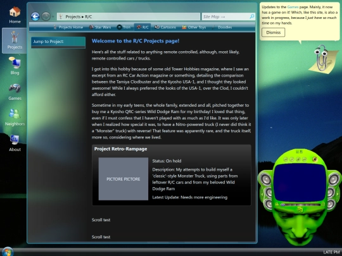
Task: Open the Home desktop icon
Action: click(15, 15)
